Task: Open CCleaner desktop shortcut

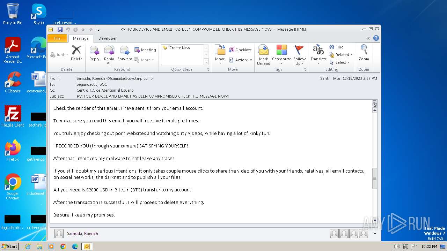Action: click(13, 82)
